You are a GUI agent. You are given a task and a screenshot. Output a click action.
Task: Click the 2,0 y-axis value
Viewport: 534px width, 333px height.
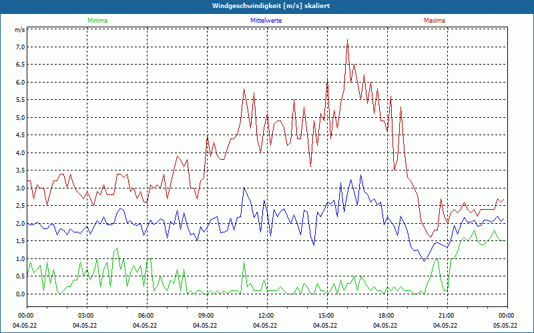(20, 224)
